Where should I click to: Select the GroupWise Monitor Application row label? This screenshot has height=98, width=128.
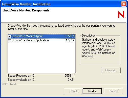(x=30, y=40)
